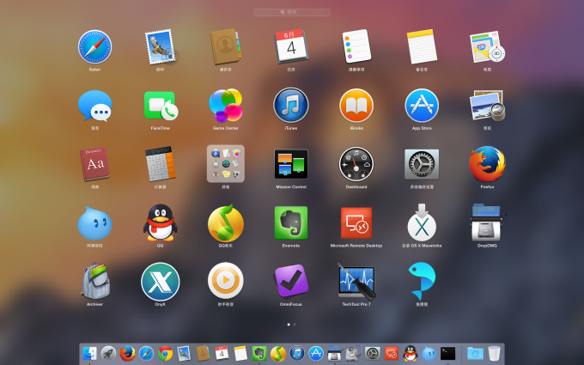Go to first Launchpad page dot
Screen dimensions: 584x365
point(289,325)
